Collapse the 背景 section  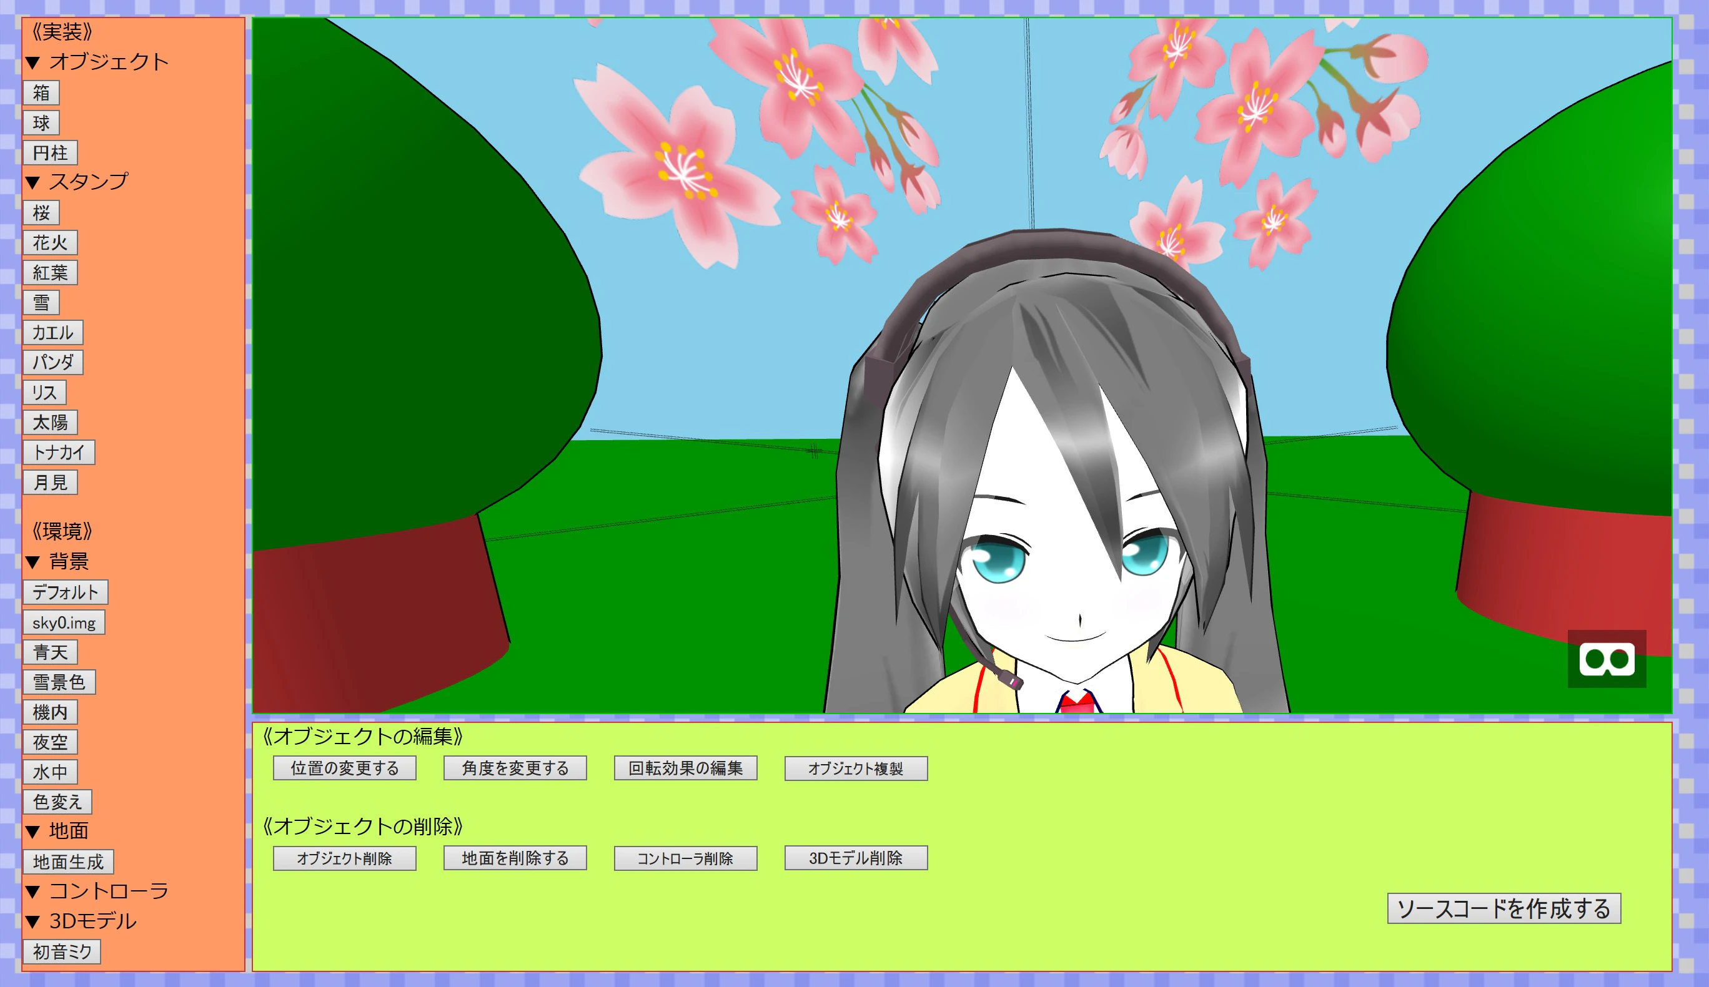click(57, 561)
